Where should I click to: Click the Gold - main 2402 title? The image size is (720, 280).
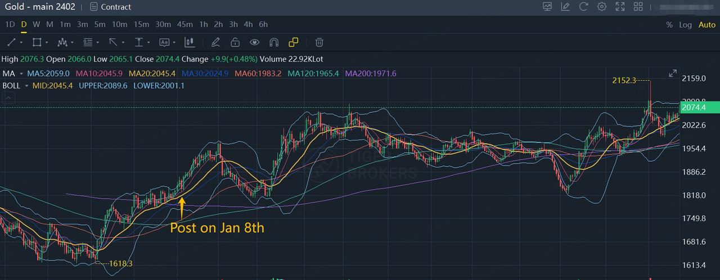(x=39, y=7)
